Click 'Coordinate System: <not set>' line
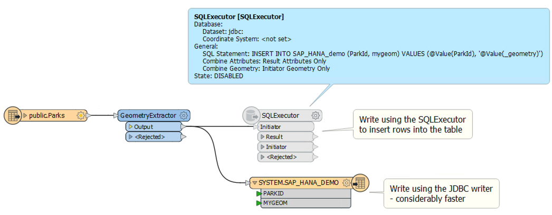Viewport: 552px width, 215px height. click(247, 39)
